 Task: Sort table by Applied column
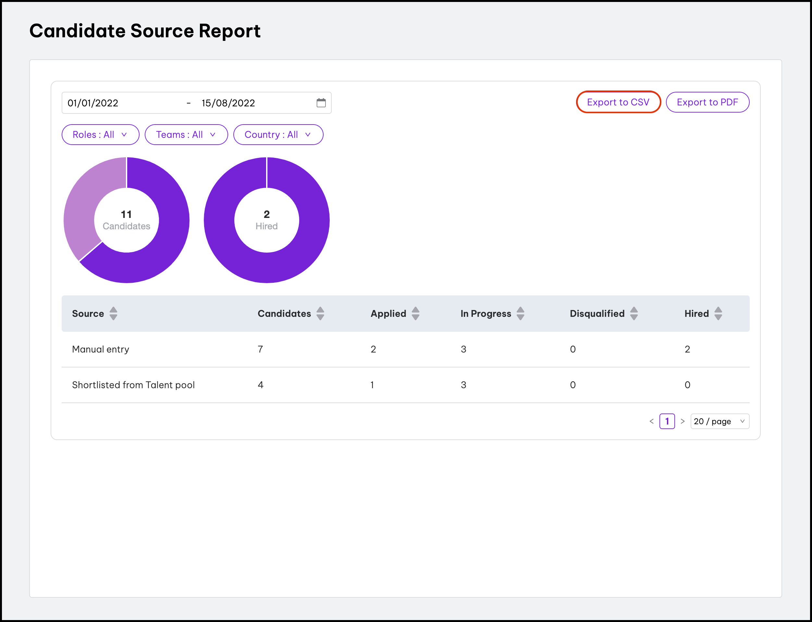[415, 314]
